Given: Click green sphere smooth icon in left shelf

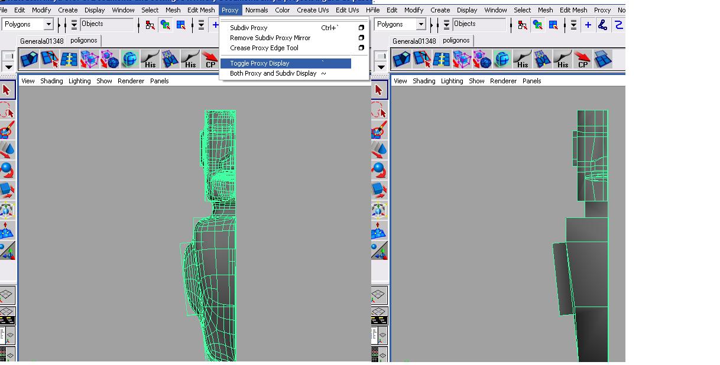Looking at the screenshot, I should click(129, 59).
